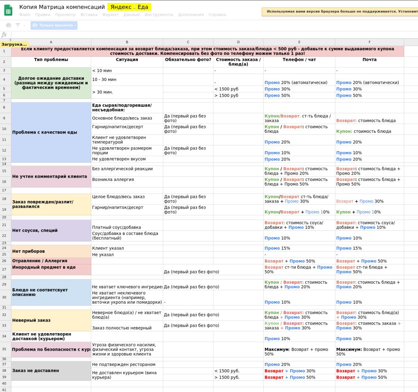Open the Данные menu
Screen dimensions: 418x392
[132, 15]
